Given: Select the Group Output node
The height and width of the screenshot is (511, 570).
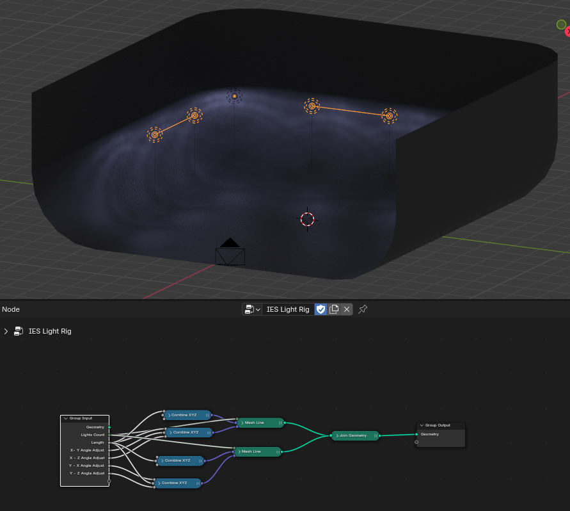Looking at the screenshot, I should click(x=437, y=425).
